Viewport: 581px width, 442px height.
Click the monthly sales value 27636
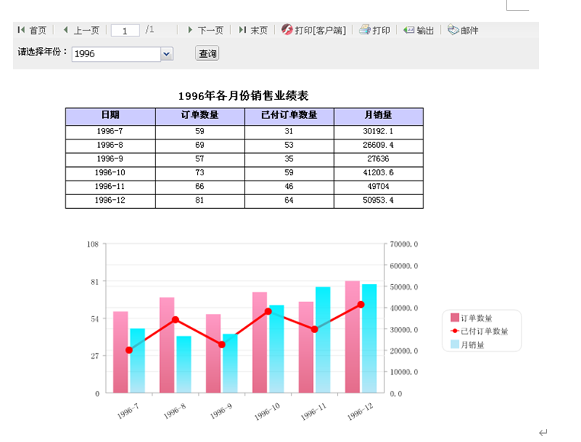(378, 159)
